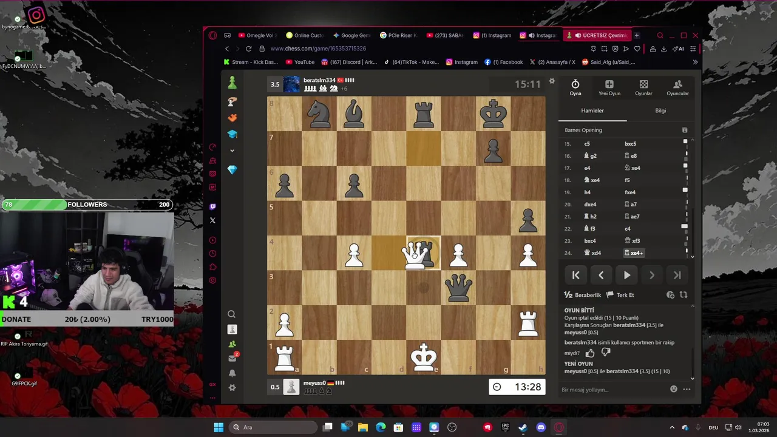Focus the Bir mesaj yollayın chat input
777x437 pixels.
click(x=612, y=390)
